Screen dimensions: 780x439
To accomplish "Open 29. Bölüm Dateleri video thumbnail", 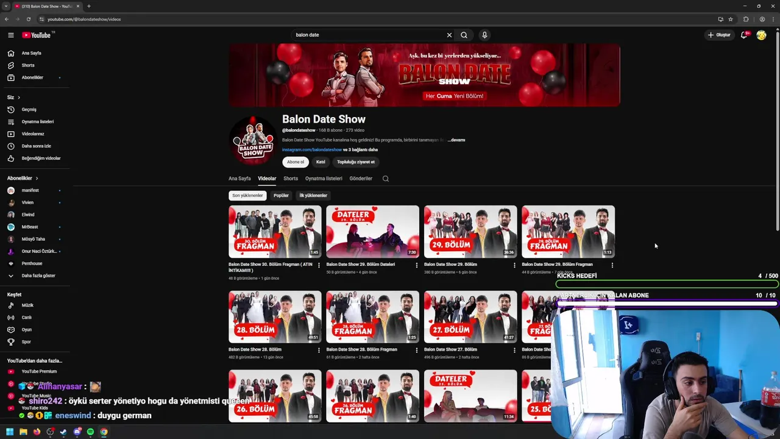I will pos(372,232).
